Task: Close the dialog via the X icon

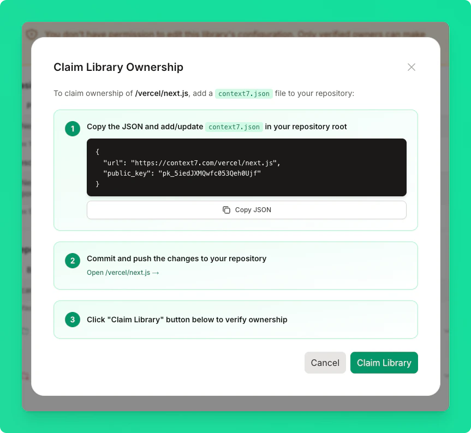Action: click(x=412, y=67)
